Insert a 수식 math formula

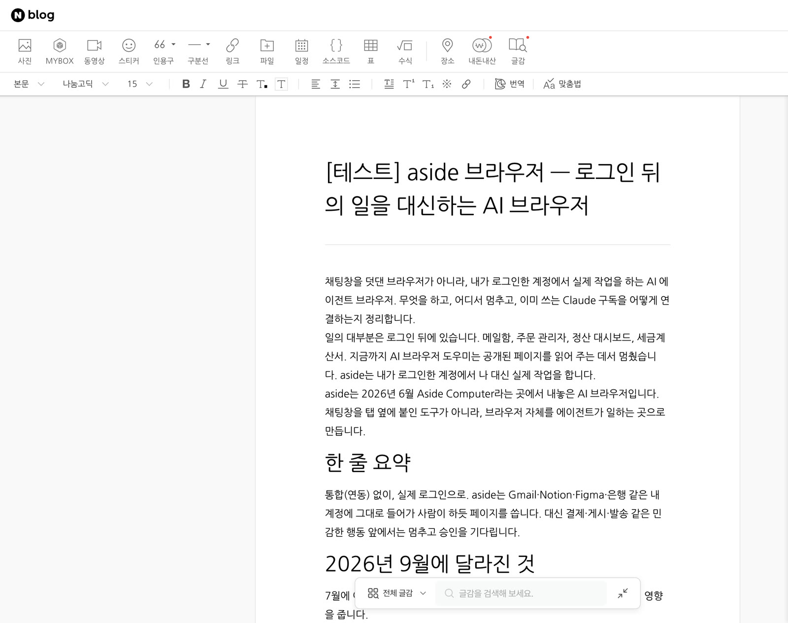pos(405,51)
